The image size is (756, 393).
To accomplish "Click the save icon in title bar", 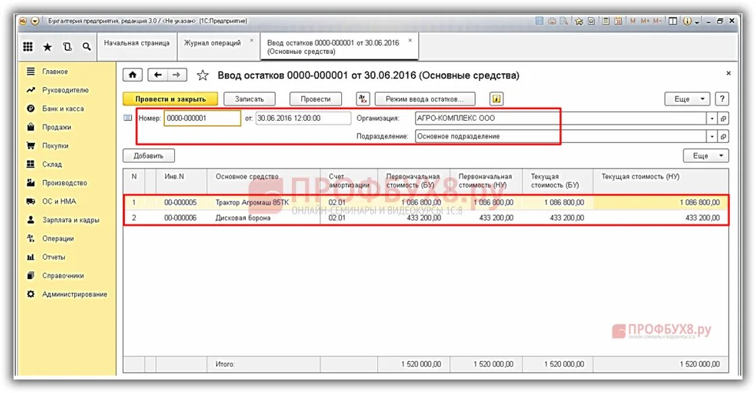I will click(x=540, y=21).
